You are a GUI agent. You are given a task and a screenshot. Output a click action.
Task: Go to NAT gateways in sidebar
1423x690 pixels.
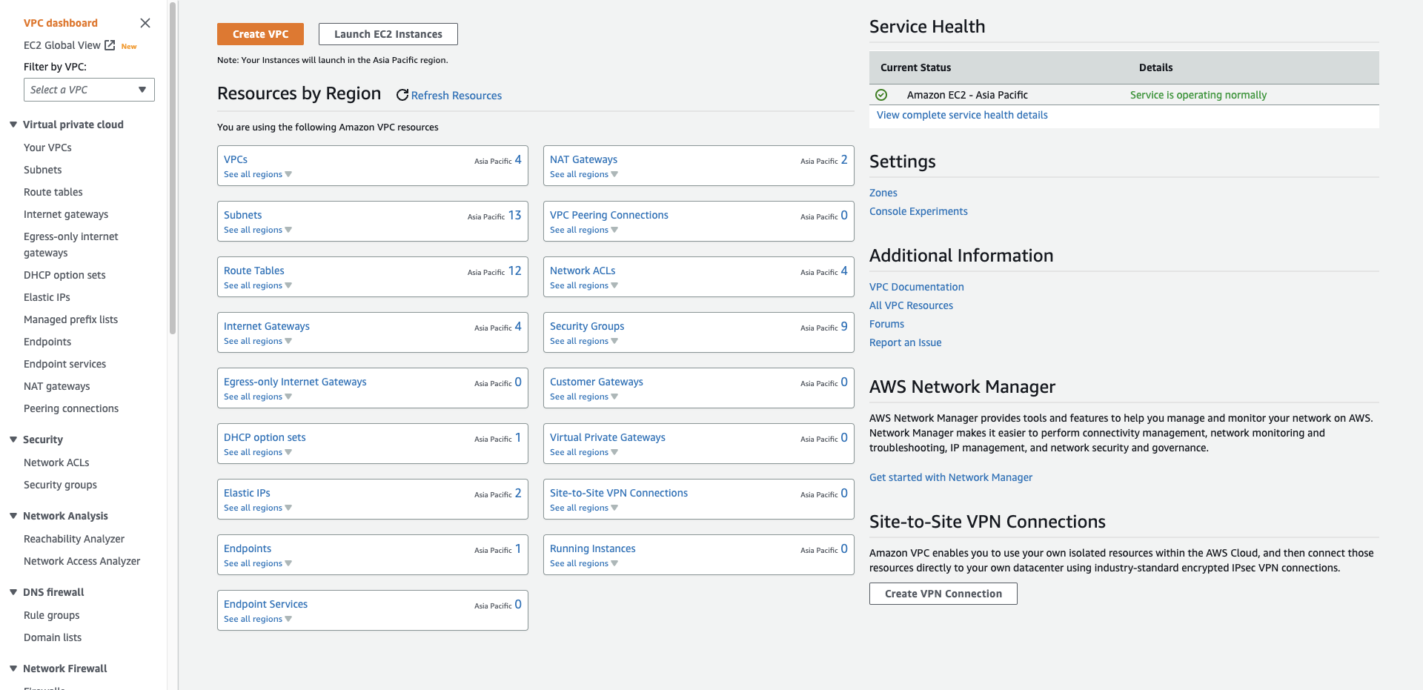point(56,386)
